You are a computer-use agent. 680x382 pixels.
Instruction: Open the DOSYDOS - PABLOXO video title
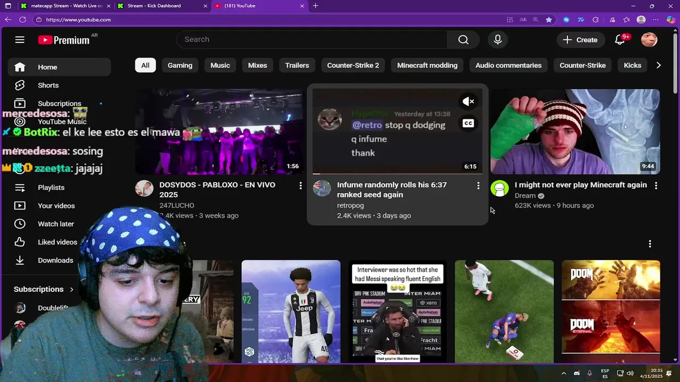tap(217, 190)
